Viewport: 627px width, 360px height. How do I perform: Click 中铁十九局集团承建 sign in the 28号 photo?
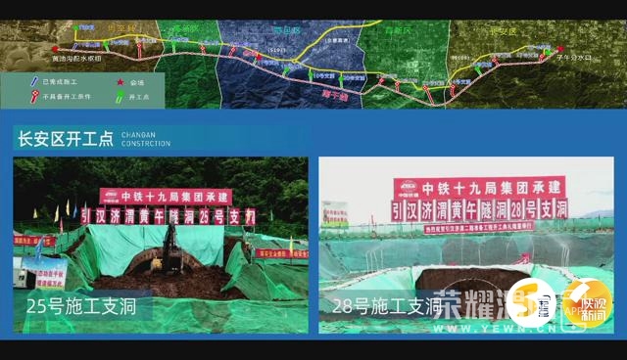click(x=480, y=188)
